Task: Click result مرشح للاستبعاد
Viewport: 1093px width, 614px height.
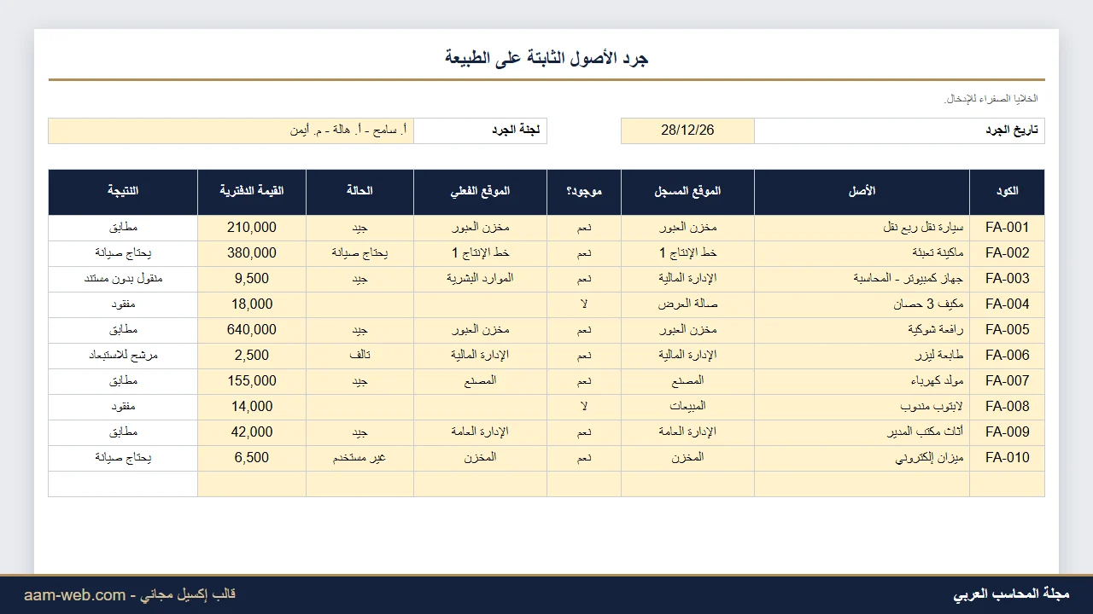Action: tap(123, 356)
